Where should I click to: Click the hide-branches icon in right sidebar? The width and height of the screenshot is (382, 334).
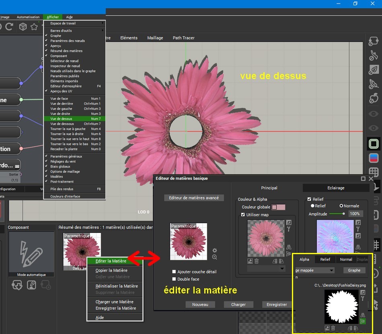tap(373, 55)
